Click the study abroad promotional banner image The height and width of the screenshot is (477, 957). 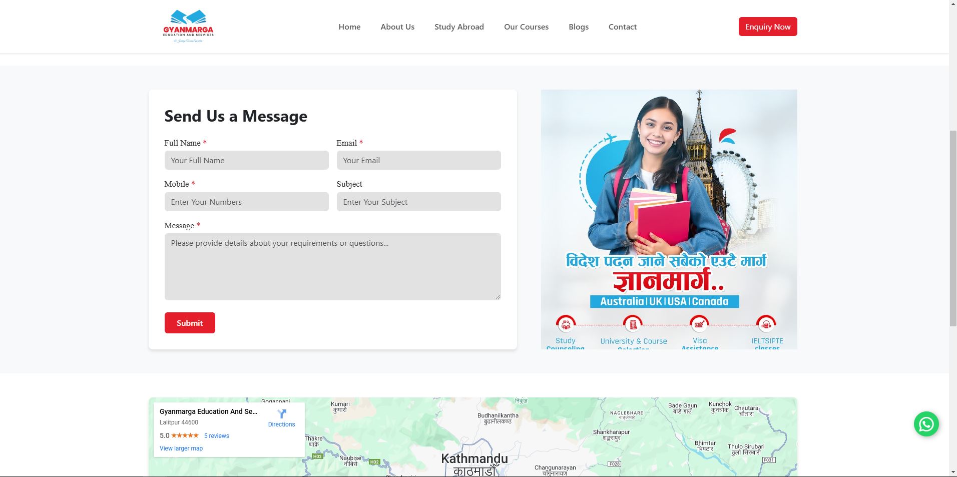point(669,219)
